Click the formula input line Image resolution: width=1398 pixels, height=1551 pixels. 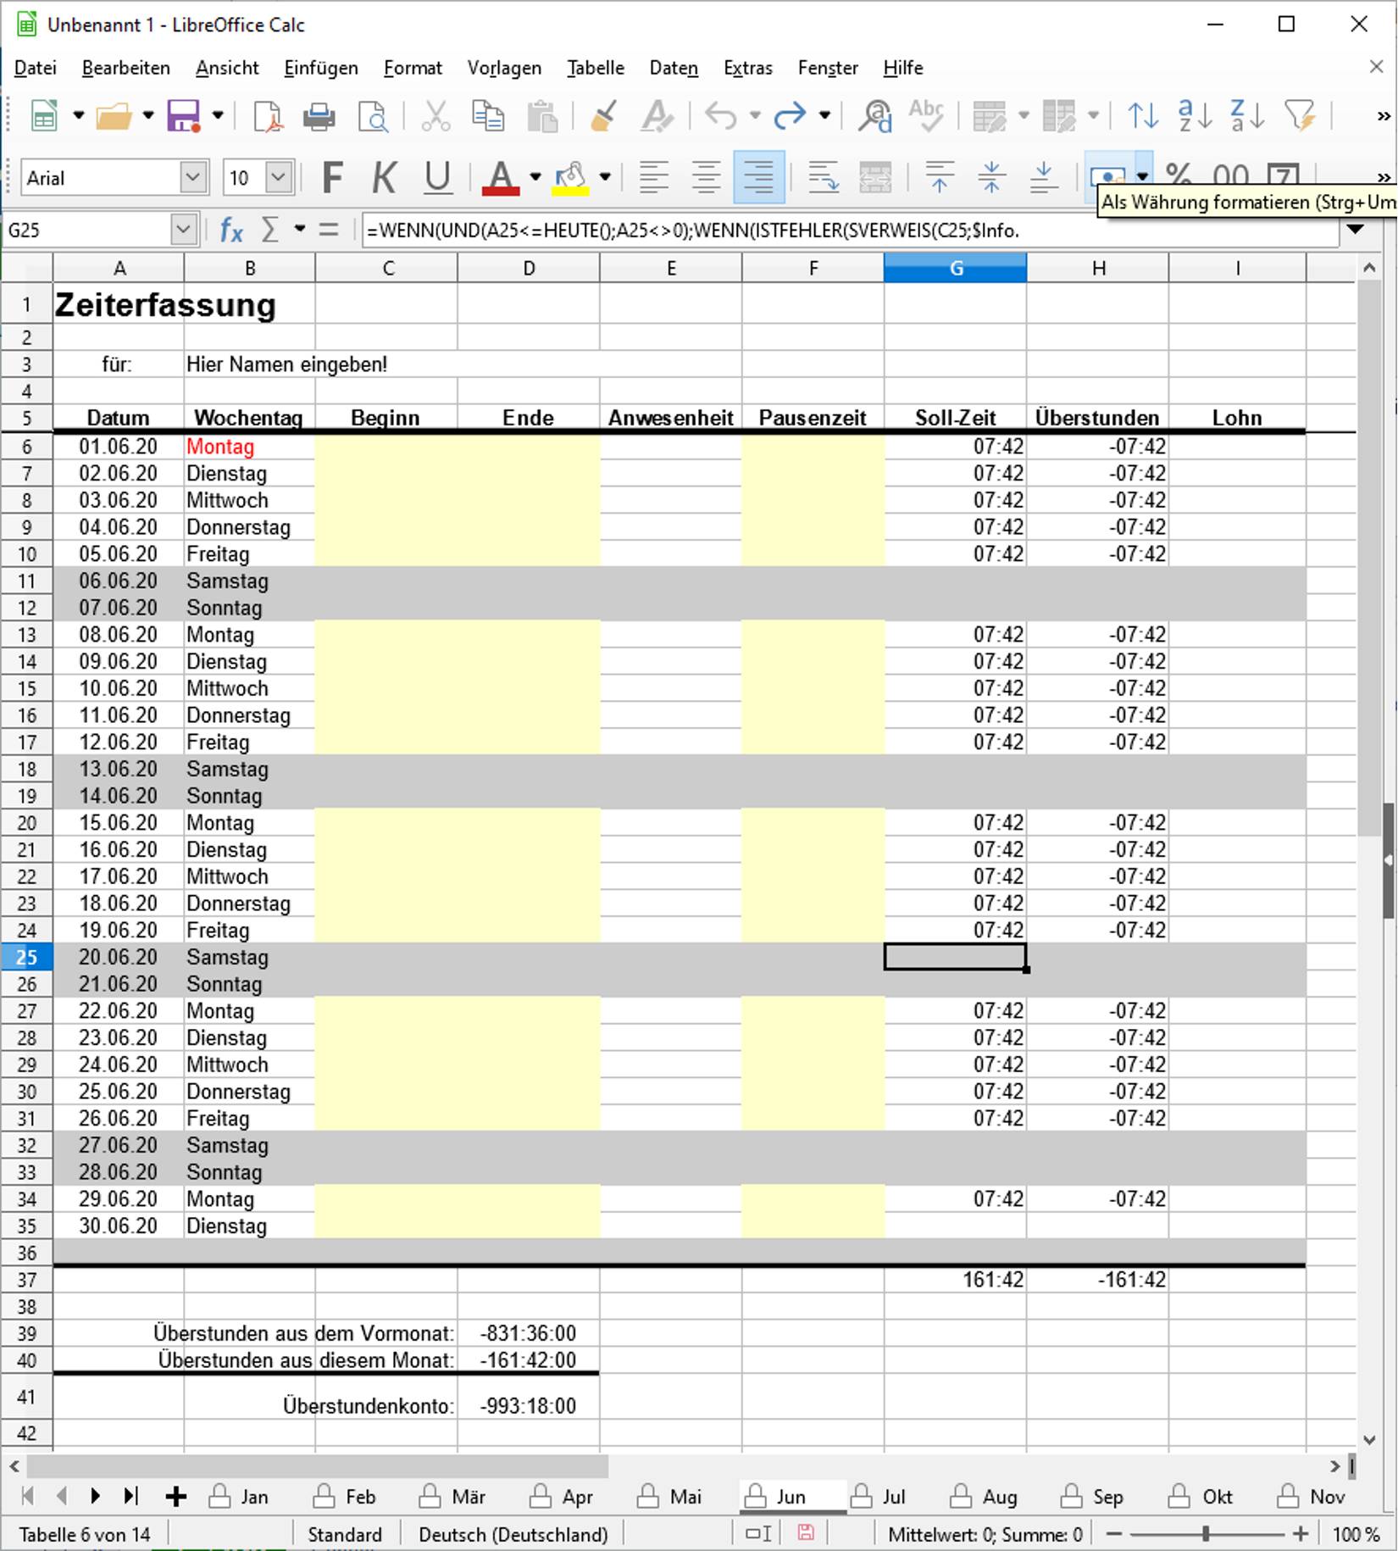point(850,230)
